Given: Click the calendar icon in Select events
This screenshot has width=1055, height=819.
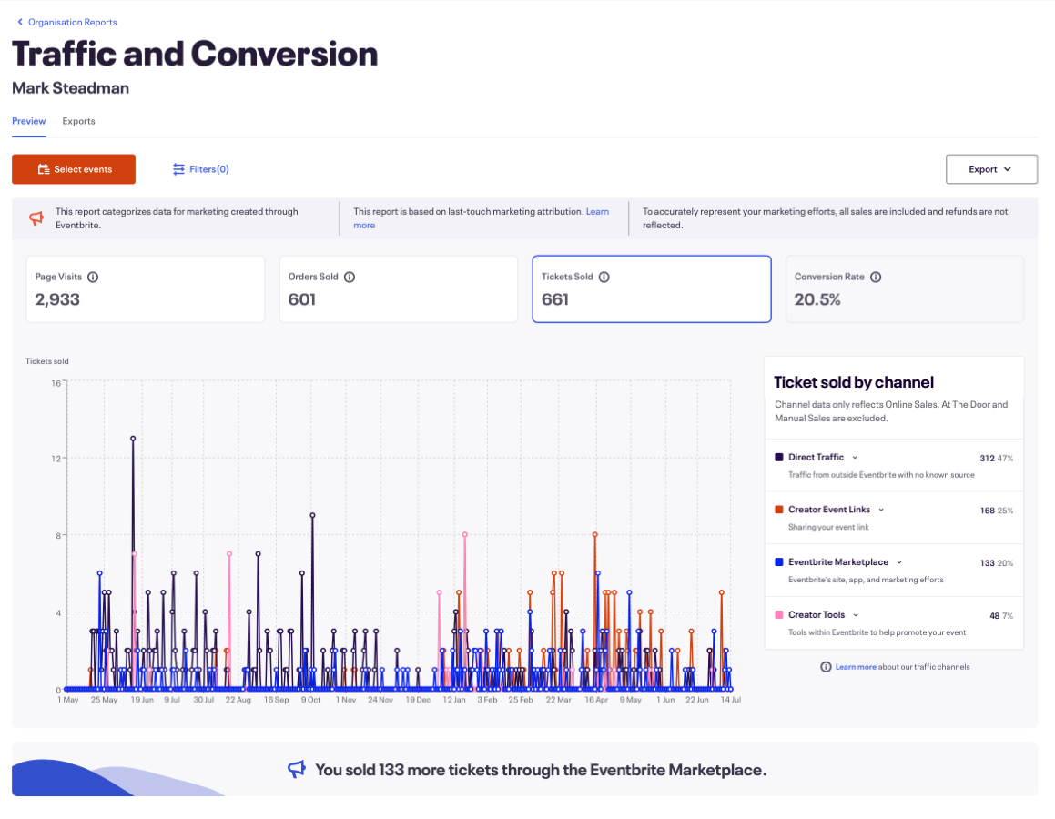Looking at the screenshot, I should (44, 169).
